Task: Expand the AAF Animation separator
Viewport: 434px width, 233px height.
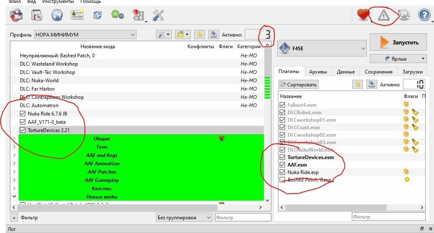Action: pyautogui.click(x=14, y=164)
